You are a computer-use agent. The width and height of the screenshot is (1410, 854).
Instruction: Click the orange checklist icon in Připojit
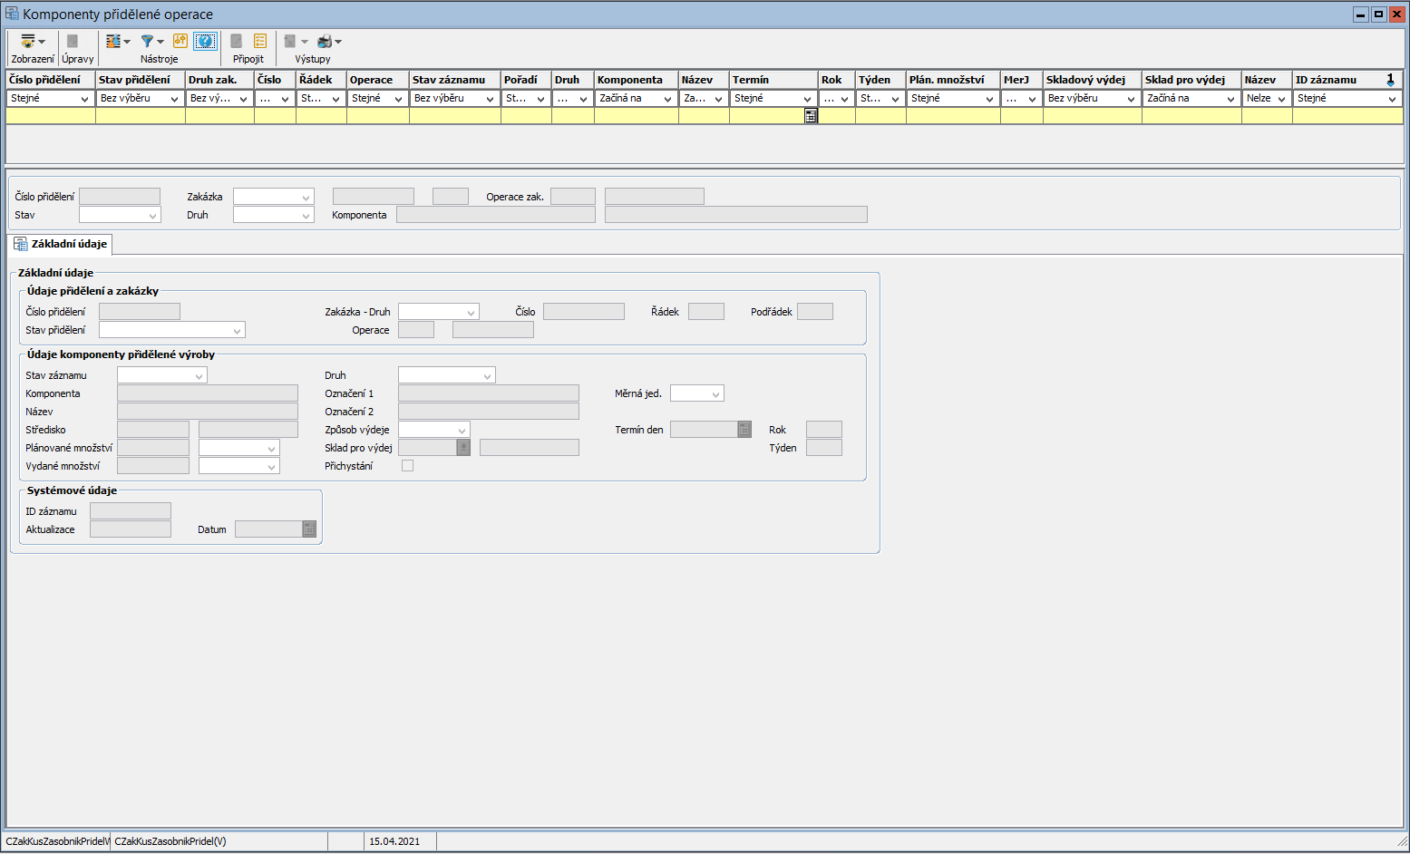pyautogui.click(x=260, y=41)
